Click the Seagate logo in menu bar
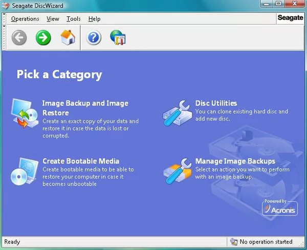This screenshot has height=250, width=307. pyautogui.click(x=290, y=17)
